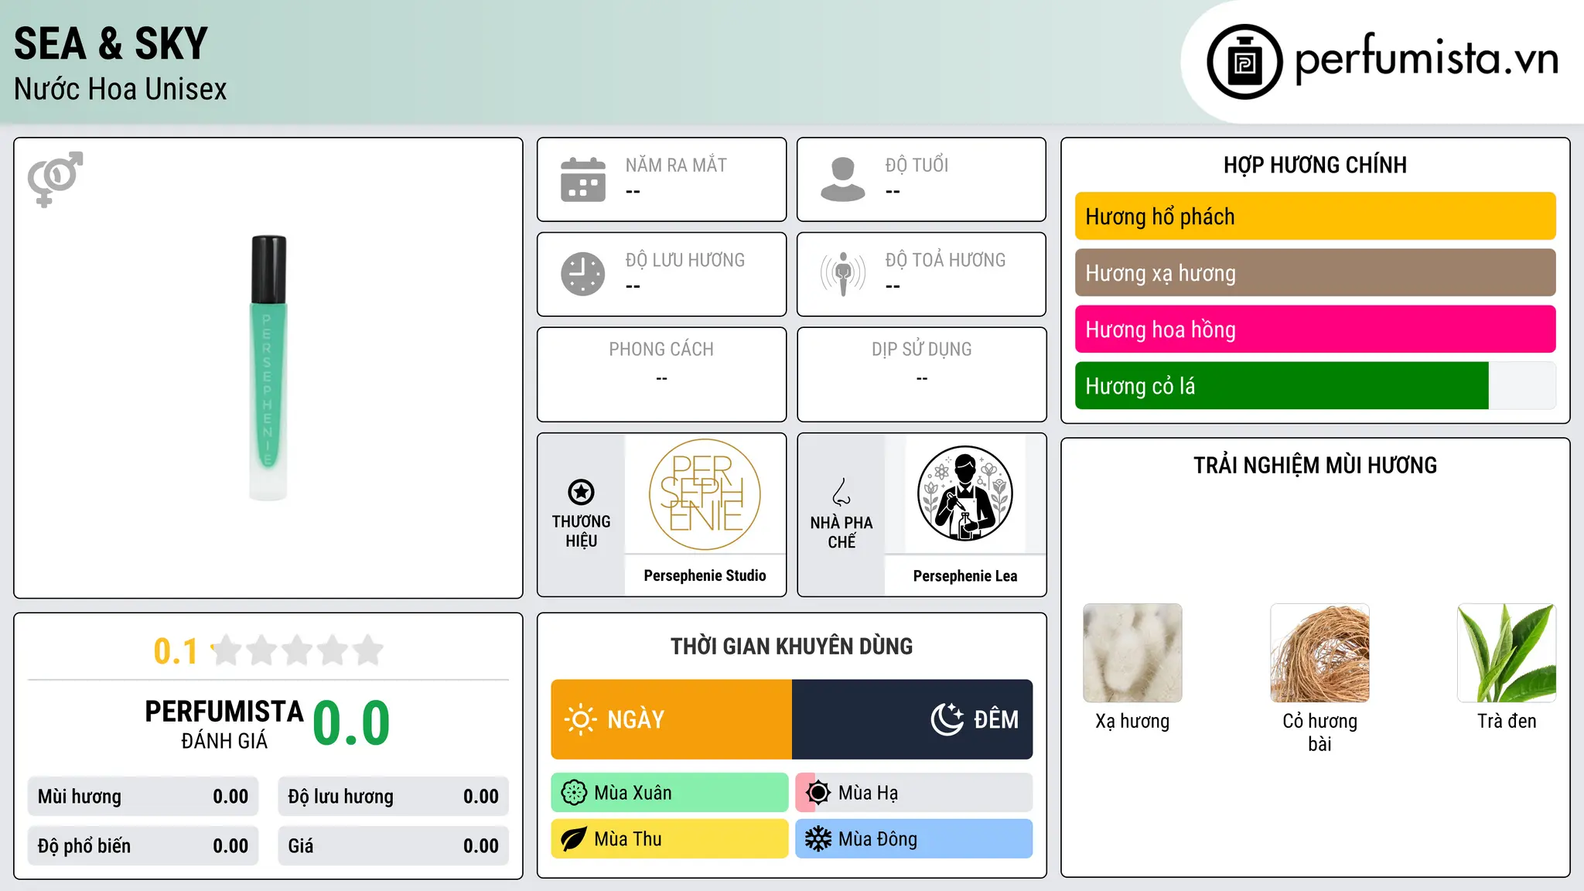Image resolution: width=1584 pixels, height=891 pixels.
Task: Click the green perfume bottle image
Action: coord(268,368)
